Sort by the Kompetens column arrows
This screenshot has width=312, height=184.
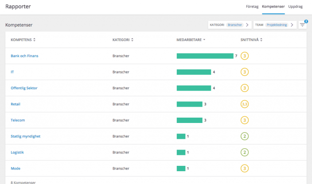[x=35, y=40]
